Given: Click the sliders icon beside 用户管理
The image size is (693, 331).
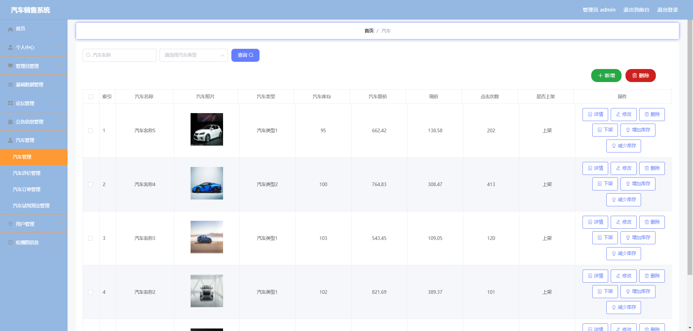Looking at the screenshot, I should [x=10, y=224].
